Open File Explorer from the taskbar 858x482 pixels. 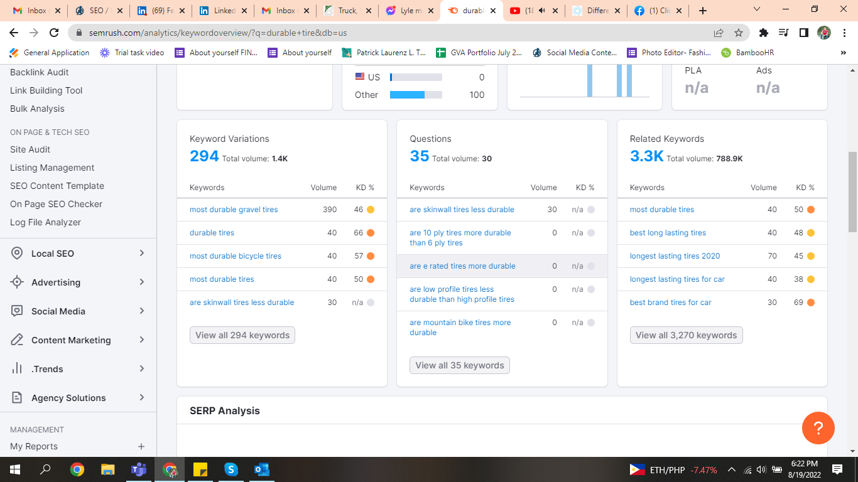click(108, 469)
